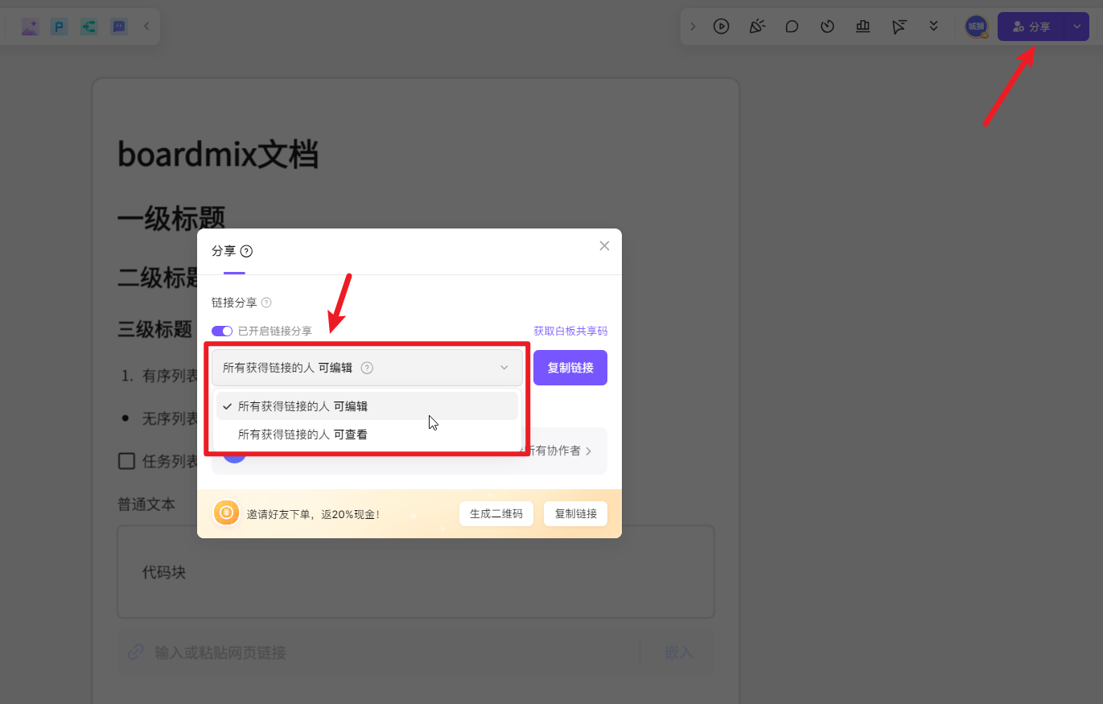Activate the laser pointer cursor icon
This screenshot has height=704, width=1103.
click(899, 27)
